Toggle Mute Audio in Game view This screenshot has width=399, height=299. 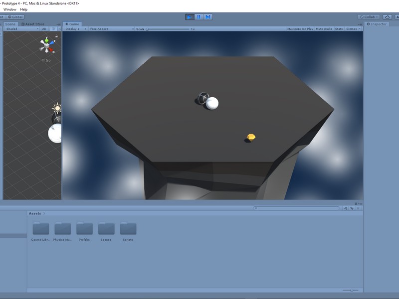coord(324,29)
